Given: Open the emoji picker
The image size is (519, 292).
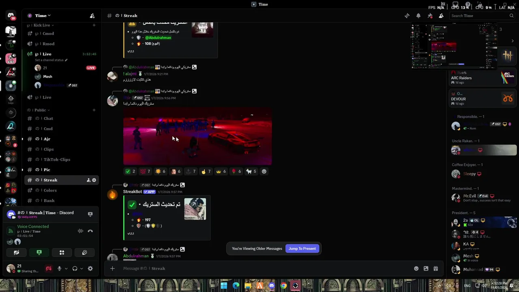Looking at the screenshot, I should 416,268.
